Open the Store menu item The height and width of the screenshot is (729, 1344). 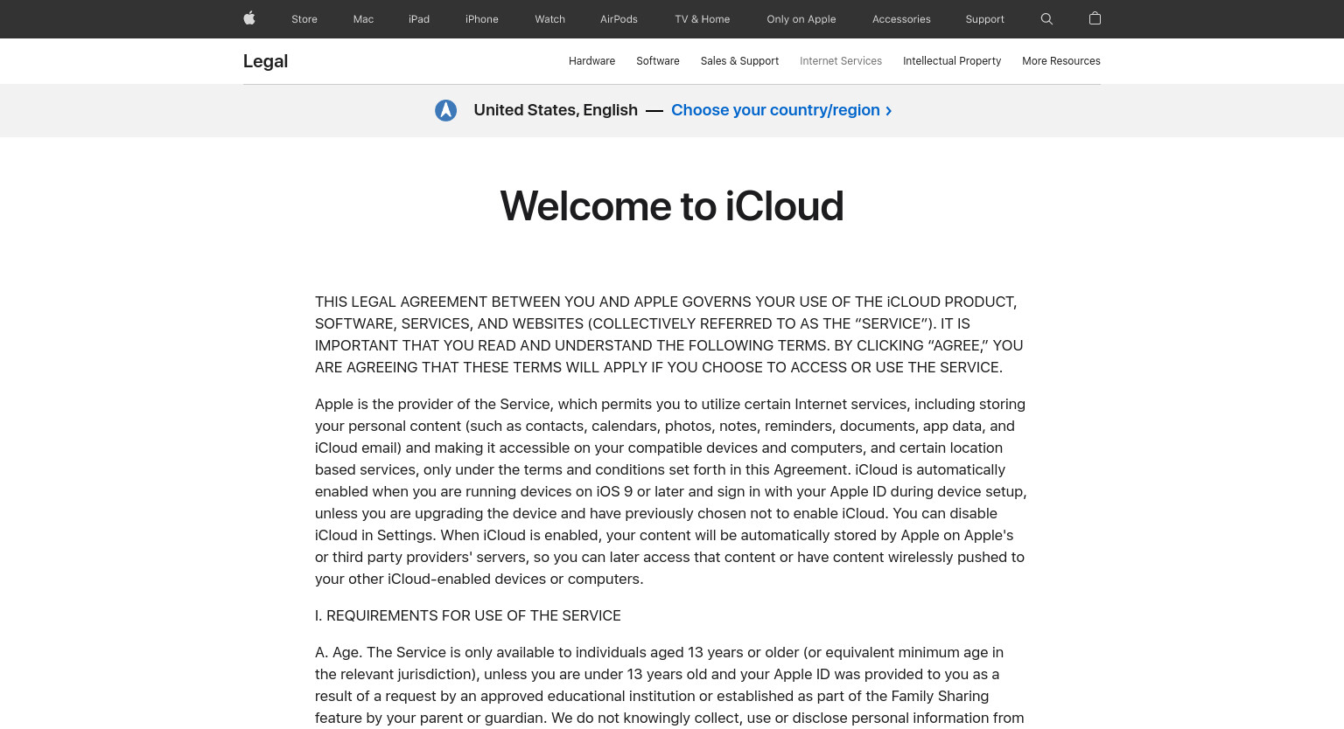click(x=304, y=19)
